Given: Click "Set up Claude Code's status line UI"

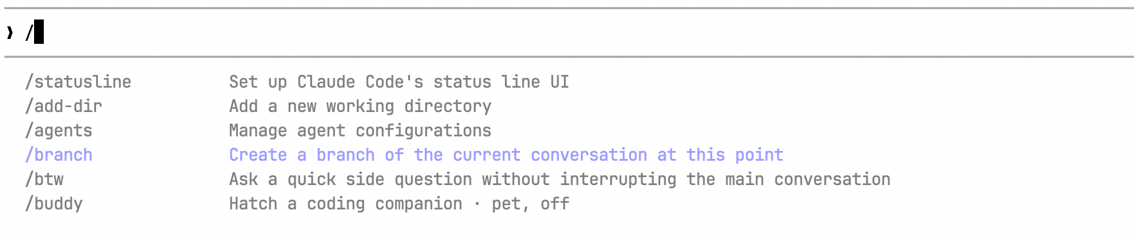Looking at the screenshot, I should [399, 82].
